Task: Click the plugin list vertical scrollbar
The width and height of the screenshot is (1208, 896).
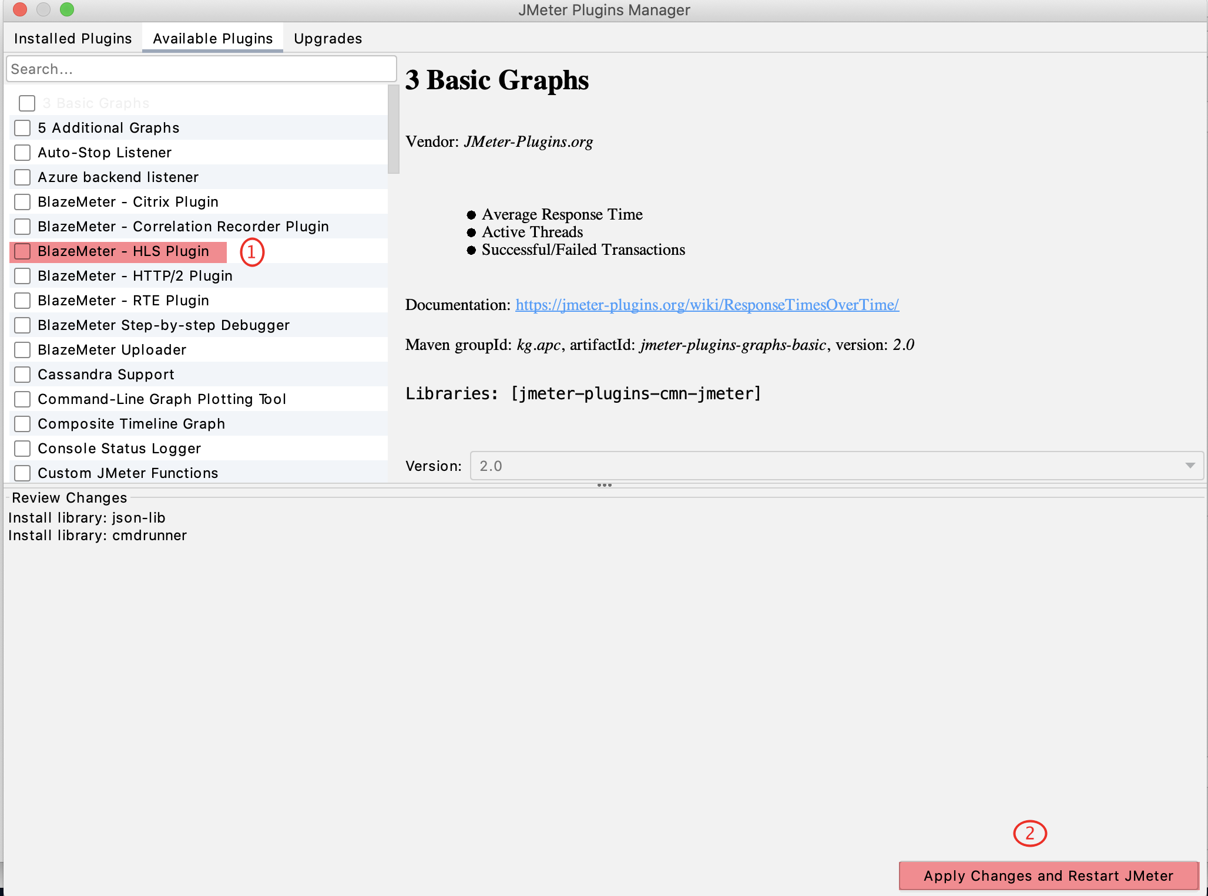Action: [394, 130]
